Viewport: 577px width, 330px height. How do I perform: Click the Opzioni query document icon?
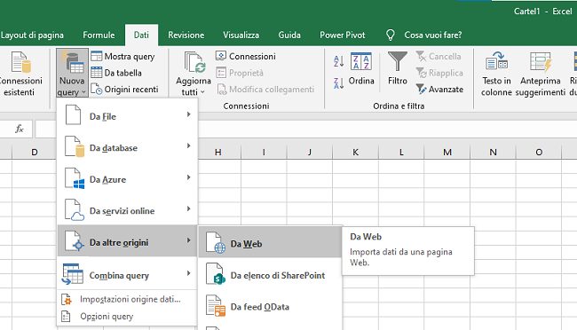click(x=66, y=316)
